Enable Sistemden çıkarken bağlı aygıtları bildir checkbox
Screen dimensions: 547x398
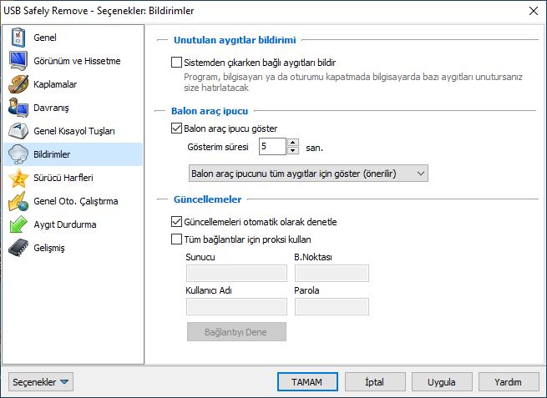(176, 63)
